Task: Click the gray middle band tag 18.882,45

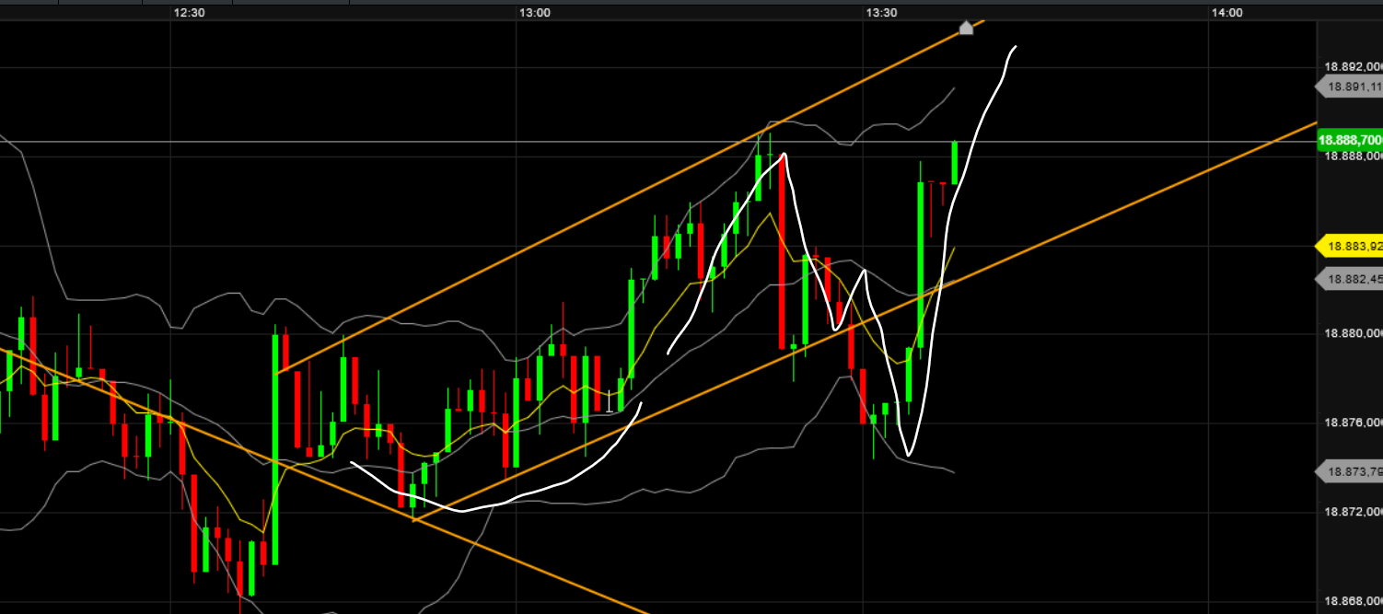Action: pyautogui.click(x=1350, y=278)
